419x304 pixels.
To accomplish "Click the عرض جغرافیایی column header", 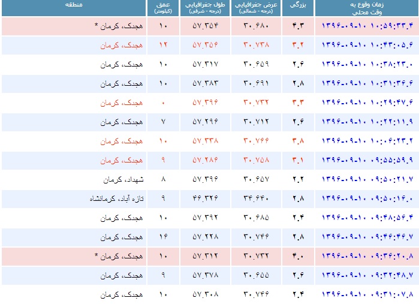I will [x=256, y=8].
